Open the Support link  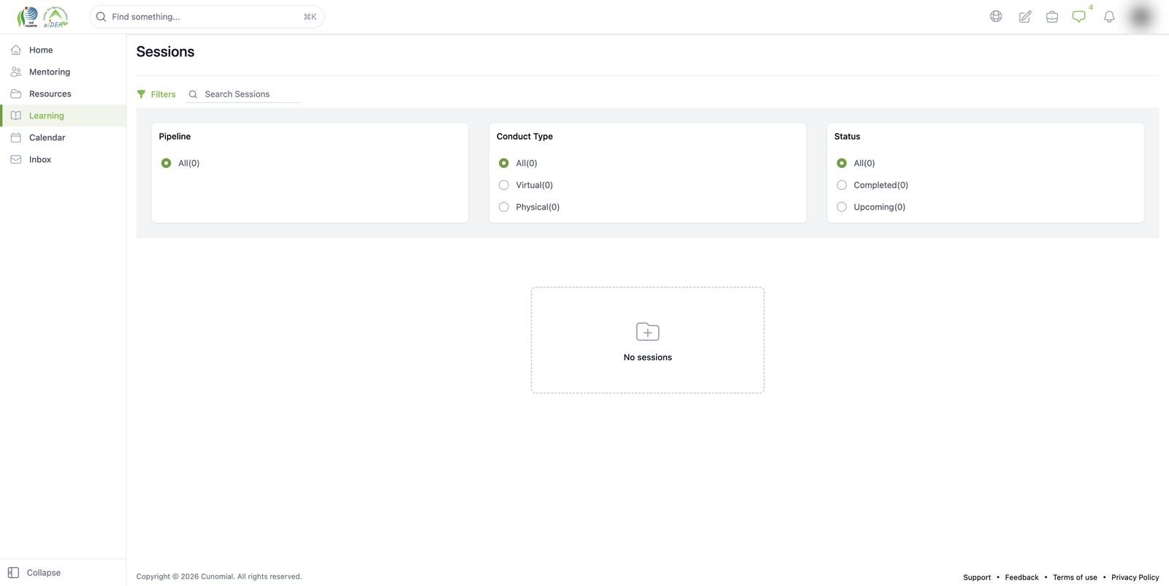[977, 577]
